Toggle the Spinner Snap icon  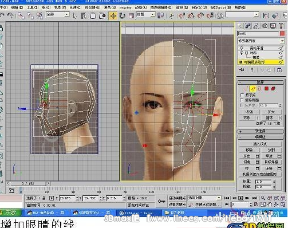tap(210, 15)
